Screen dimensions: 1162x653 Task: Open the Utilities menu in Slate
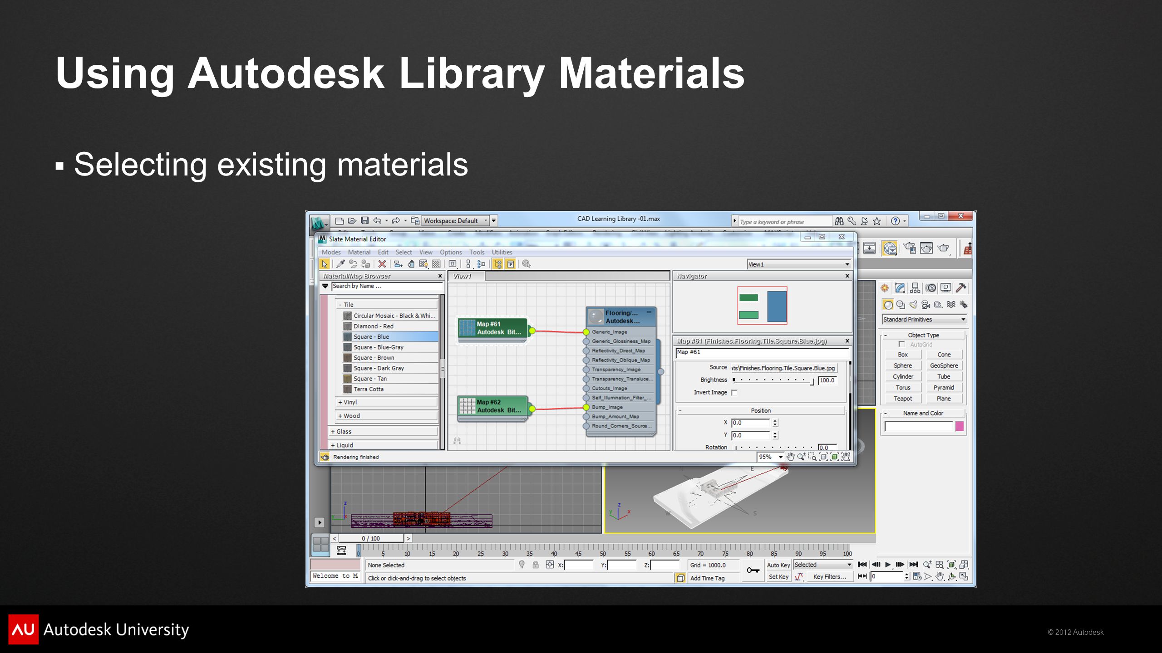[x=502, y=252]
